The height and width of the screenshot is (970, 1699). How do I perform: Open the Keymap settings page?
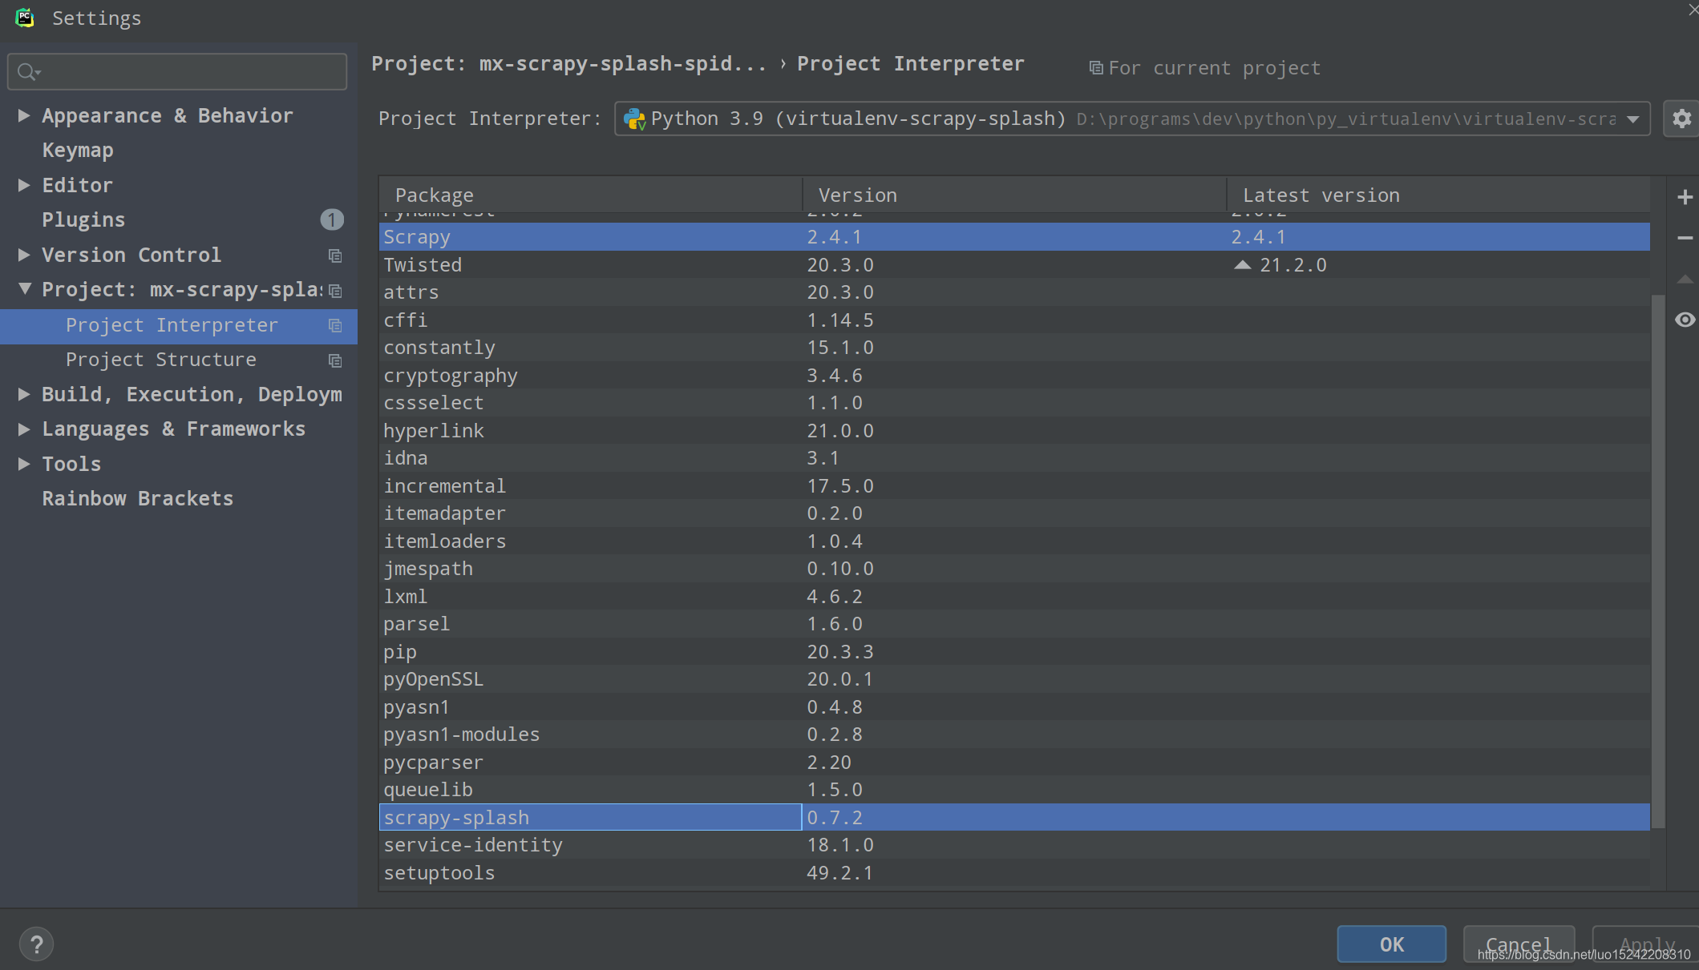click(78, 151)
